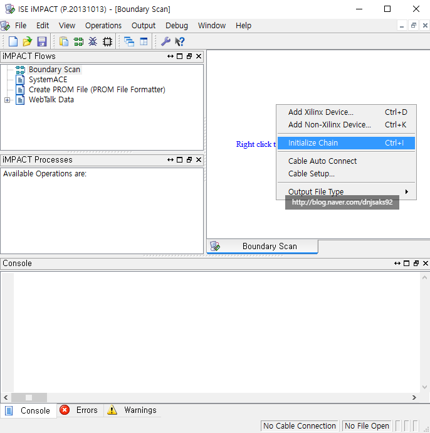Click the clipboard paste toolbar icon
This screenshot has height=433, width=430.
64,41
